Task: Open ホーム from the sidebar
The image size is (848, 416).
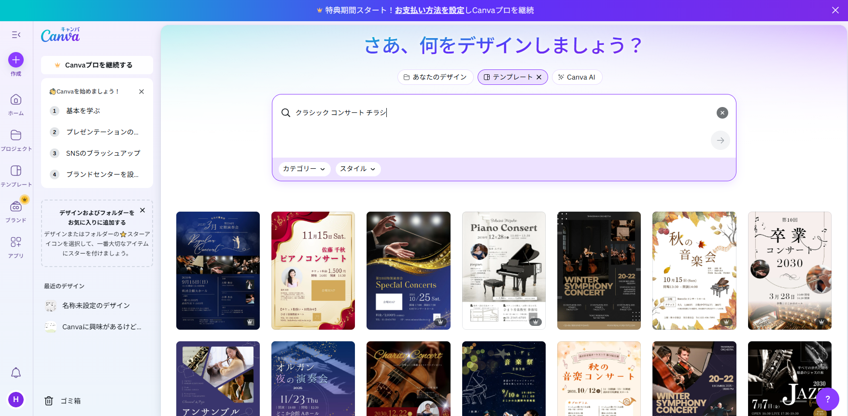Action: tap(16, 100)
